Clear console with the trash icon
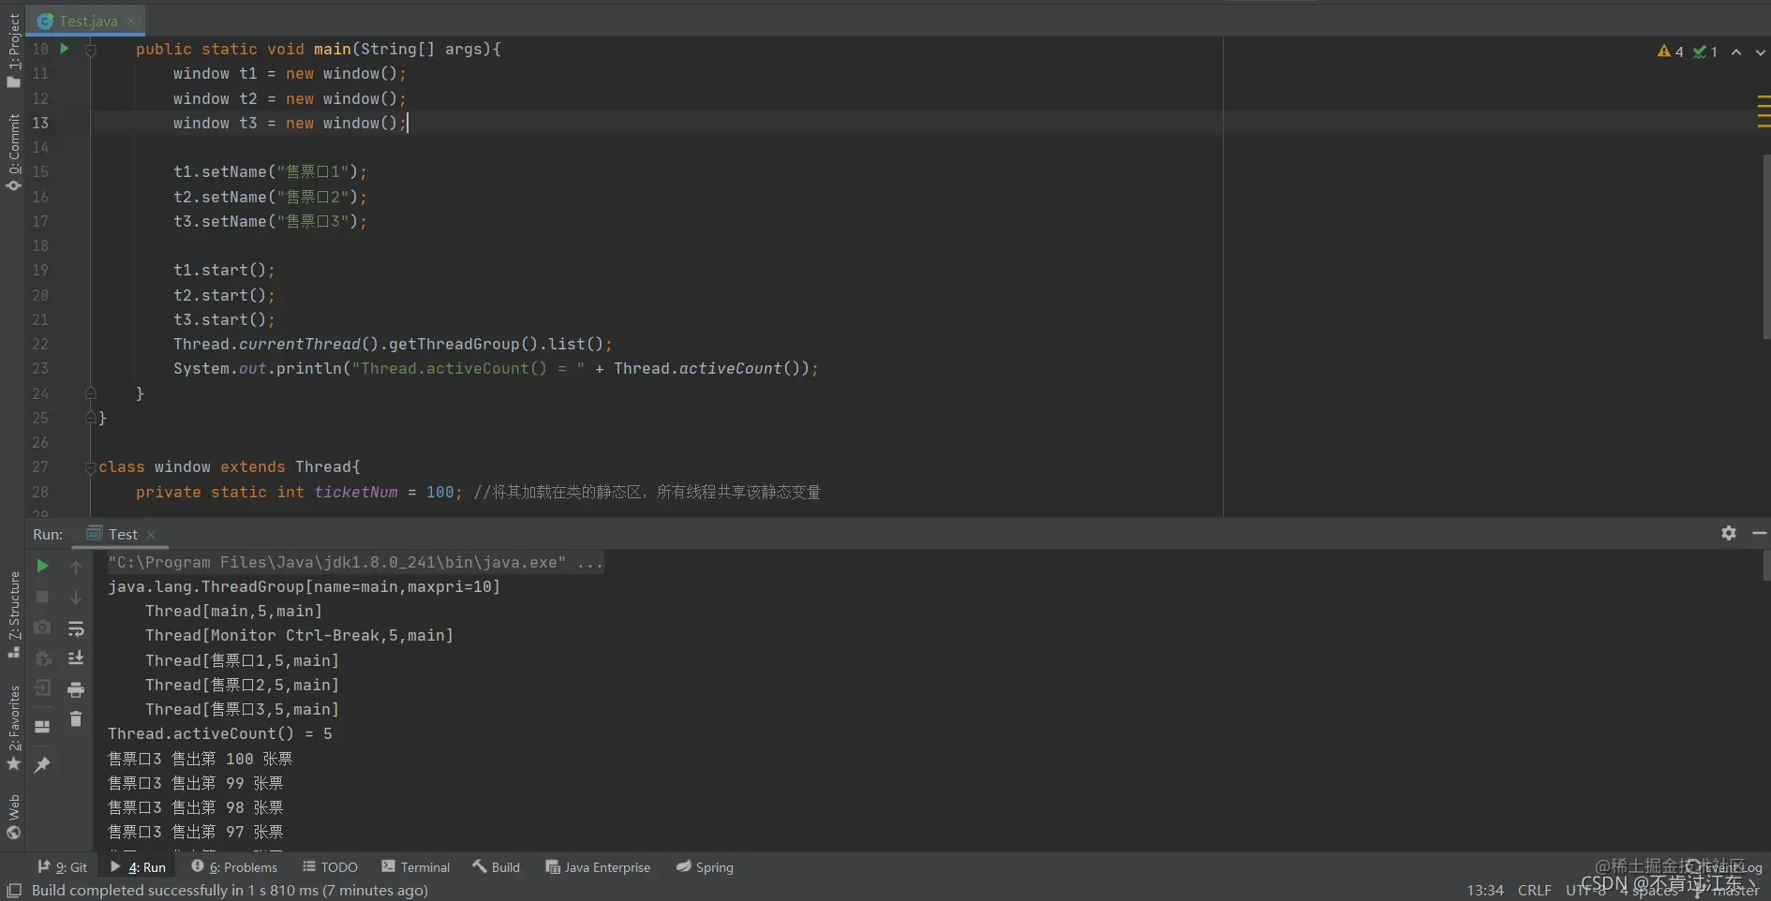The height and width of the screenshot is (901, 1771). (76, 719)
